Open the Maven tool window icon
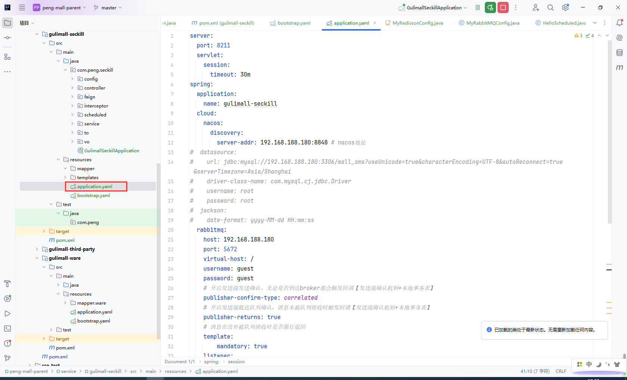The height and width of the screenshot is (380, 627). (620, 68)
